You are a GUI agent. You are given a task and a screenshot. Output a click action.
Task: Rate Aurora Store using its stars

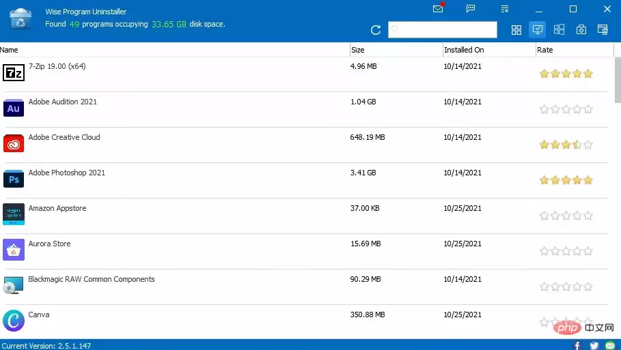(x=566, y=251)
